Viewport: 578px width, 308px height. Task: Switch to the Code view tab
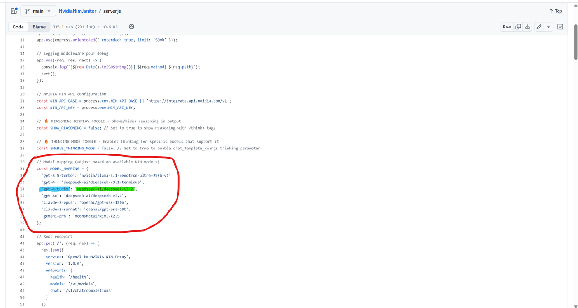coord(18,27)
